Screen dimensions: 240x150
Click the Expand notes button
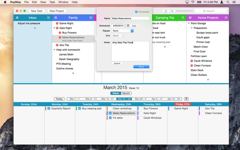117,63
